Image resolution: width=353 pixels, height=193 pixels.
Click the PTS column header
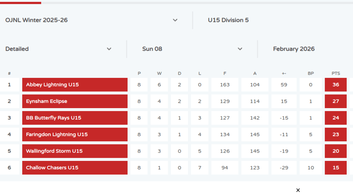[x=336, y=73]
